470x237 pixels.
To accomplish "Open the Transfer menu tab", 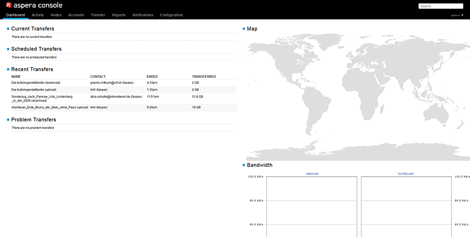I will (x=98, y=15).
